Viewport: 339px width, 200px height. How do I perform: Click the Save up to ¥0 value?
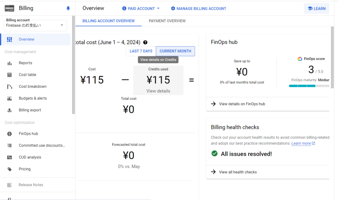[242, 72]
